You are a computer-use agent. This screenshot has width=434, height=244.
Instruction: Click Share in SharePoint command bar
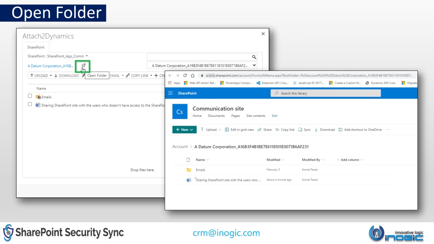264,130
